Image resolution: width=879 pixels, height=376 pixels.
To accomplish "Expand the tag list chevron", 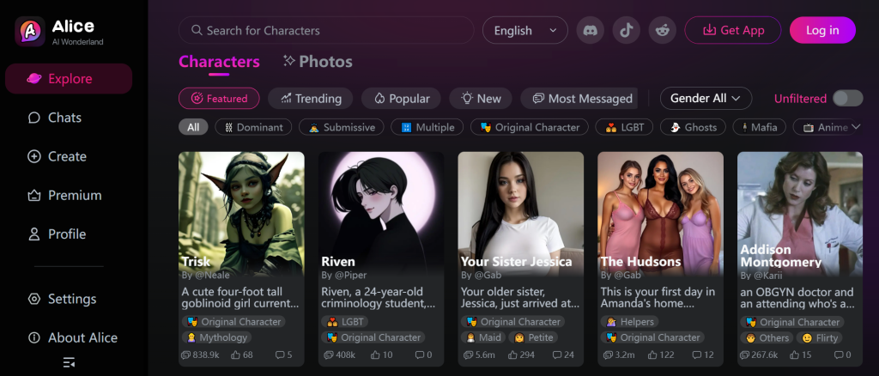I will [x=856, y=127].
